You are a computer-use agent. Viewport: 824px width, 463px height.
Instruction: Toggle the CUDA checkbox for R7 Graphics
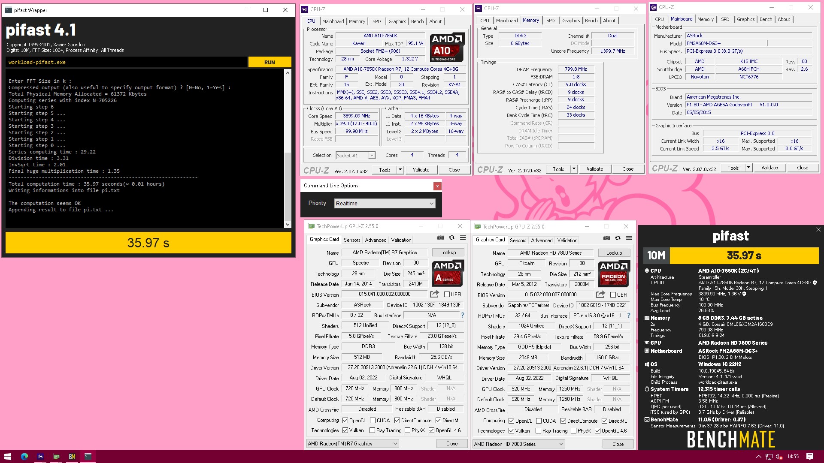tap(373, 421)
